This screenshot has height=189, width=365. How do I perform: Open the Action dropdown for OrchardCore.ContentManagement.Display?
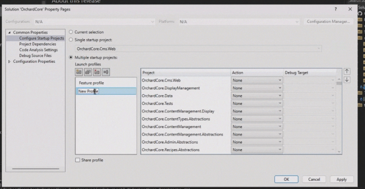click(x=257, y=111)
